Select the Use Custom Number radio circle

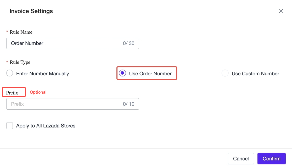coord(225,73)
